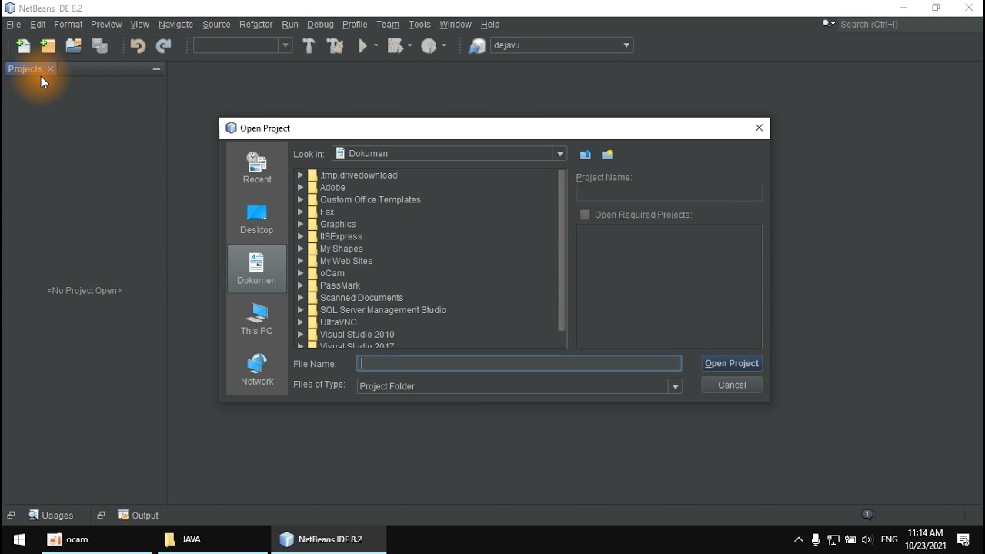
Task: Minimize the Projects panel
Action: click(x=156, y=68)
